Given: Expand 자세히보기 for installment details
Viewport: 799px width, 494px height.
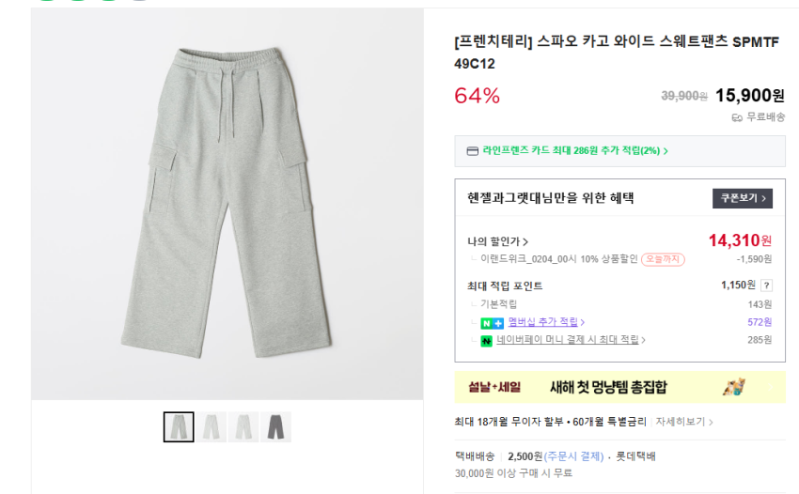Looking at the screenshot, I should pos(683,422).
